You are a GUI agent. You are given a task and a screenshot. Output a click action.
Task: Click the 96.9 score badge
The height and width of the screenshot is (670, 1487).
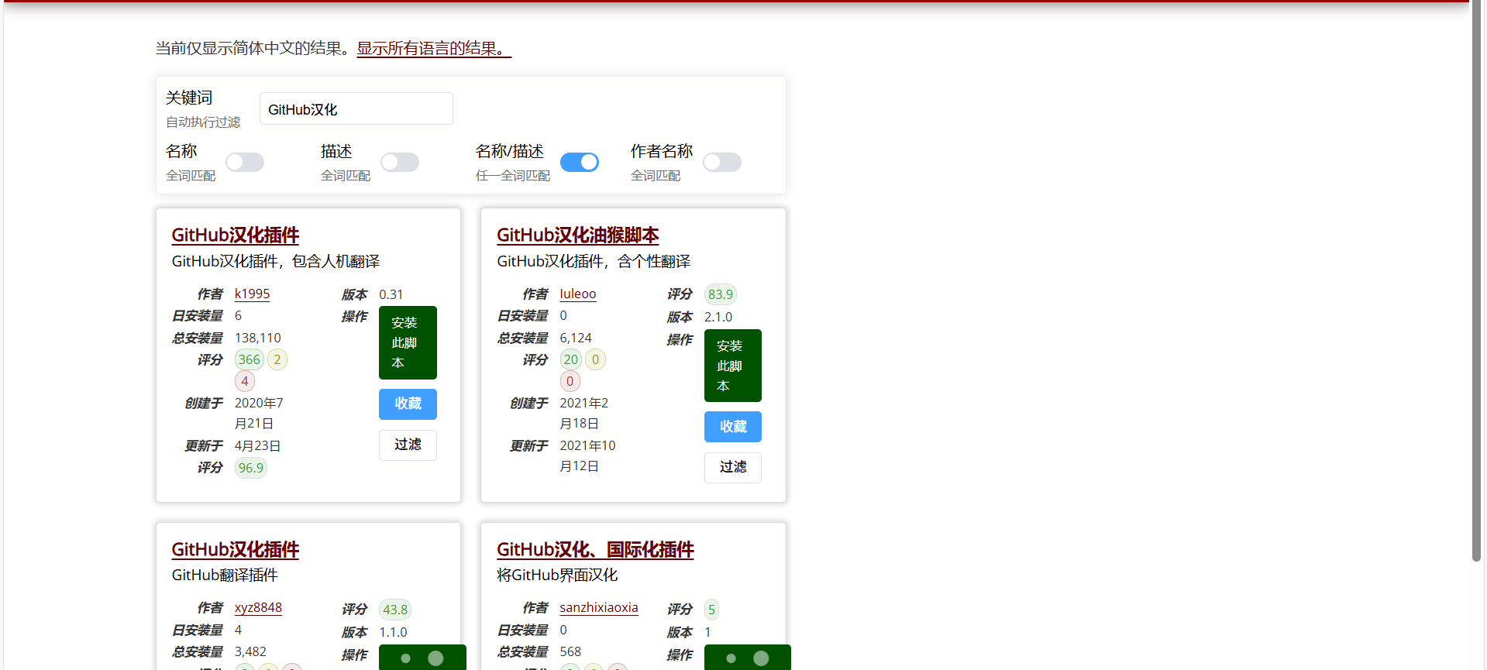[x=251, y=468]
